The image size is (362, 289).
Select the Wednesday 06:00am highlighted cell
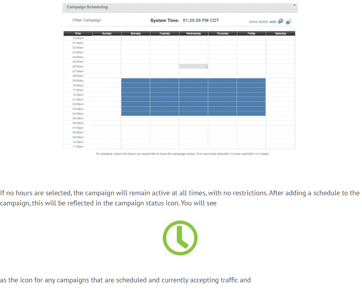pyautogui.click(x=193, y=66)
